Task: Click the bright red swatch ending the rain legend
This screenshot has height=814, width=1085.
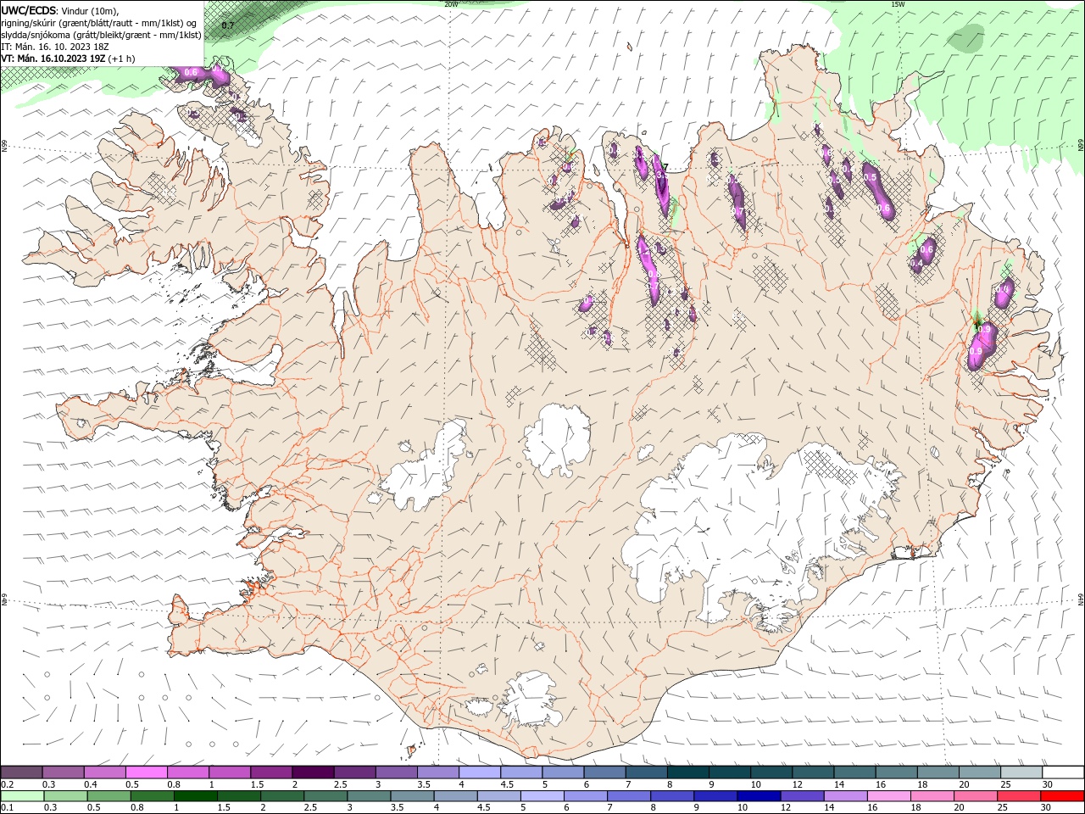Action: tap(1062, 796)
